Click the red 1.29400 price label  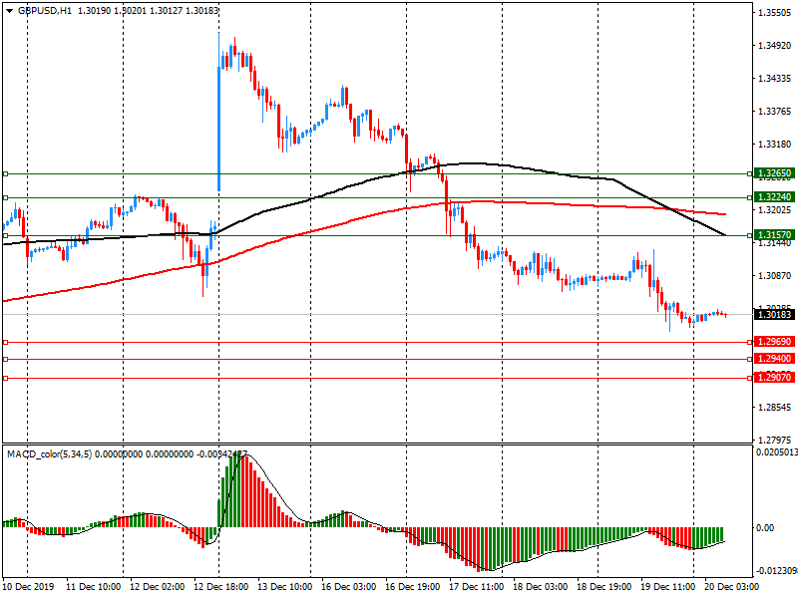[x=774, y=358]
